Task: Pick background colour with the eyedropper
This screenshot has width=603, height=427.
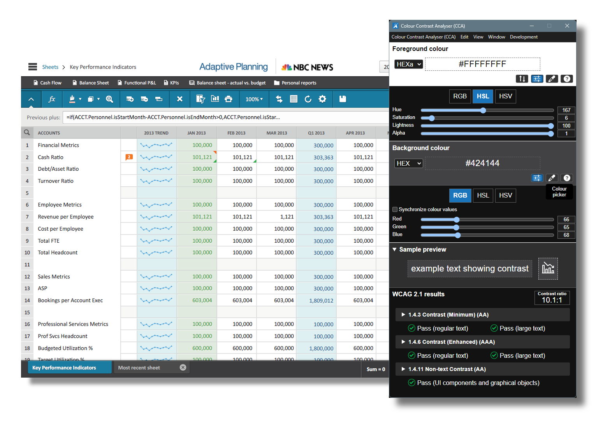Action: [552, 178]
